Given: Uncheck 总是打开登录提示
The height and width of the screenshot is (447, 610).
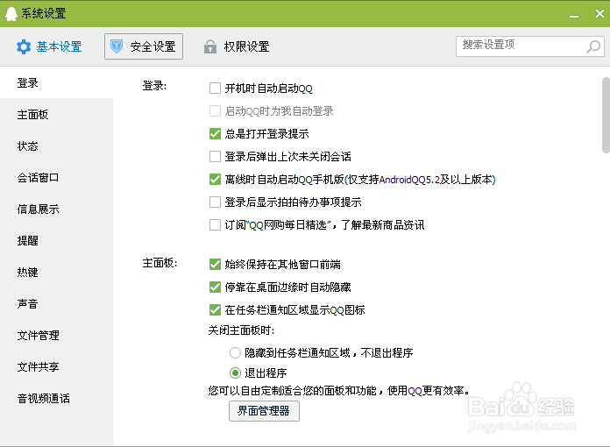Looking at the screenshot, I should (x=215, y=134).
